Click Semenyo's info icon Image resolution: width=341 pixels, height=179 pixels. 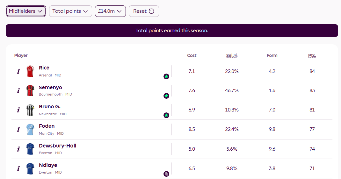[x=18, y=90]
